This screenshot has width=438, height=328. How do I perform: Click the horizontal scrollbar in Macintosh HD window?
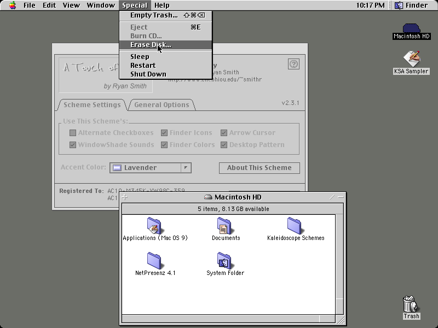coord(228,319)
